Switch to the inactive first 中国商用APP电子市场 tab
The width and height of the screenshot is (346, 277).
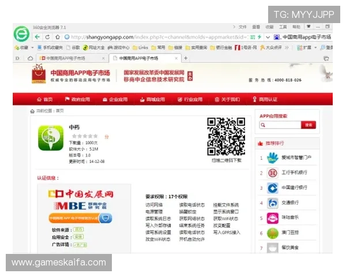(x=71, y=58)
